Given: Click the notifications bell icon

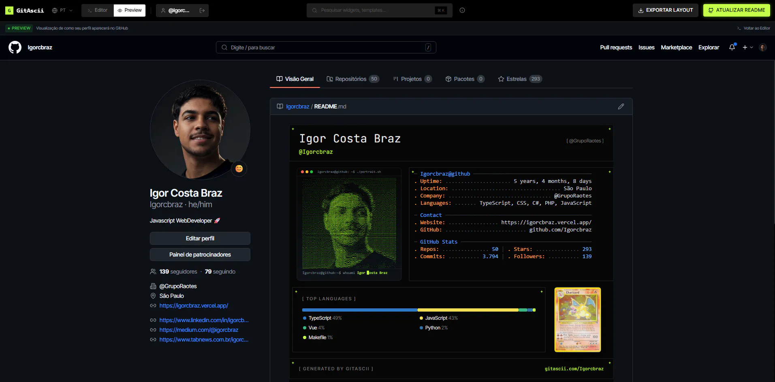Looking at the screenshot, I should (x=732, y=47).
